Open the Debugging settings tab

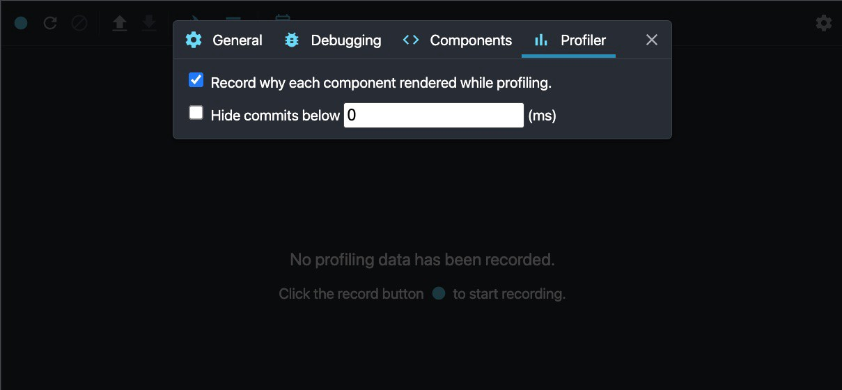coord(333,40)
